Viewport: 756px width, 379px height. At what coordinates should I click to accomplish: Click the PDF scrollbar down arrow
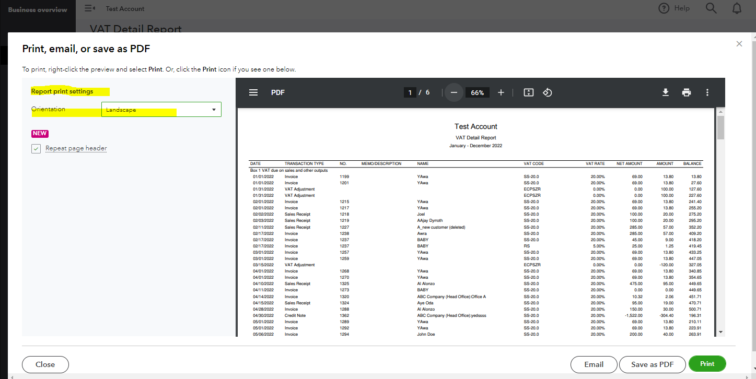(x=720, y=332)
